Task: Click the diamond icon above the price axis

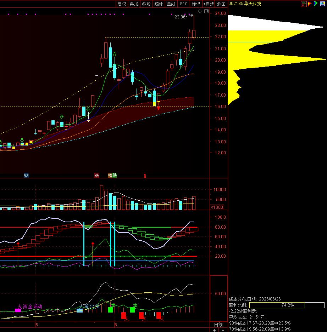Action: [x=200, y=11]
